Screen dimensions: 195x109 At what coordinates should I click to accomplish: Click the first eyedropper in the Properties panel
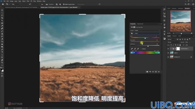click(132, 49)
